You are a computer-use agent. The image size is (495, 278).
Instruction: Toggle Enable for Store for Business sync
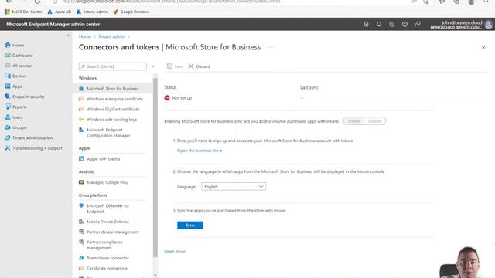coord(354,121)
